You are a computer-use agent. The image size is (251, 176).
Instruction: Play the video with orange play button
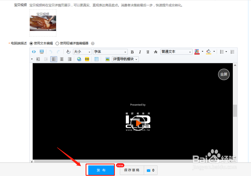click(138, 123)
